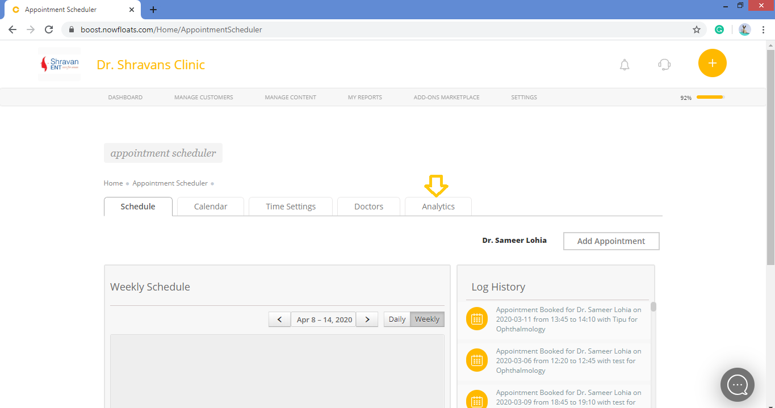Viewport: 775px width, 408px height.
Task: Click the Shravan ENT clinic logo
Action: coord(58,64)
